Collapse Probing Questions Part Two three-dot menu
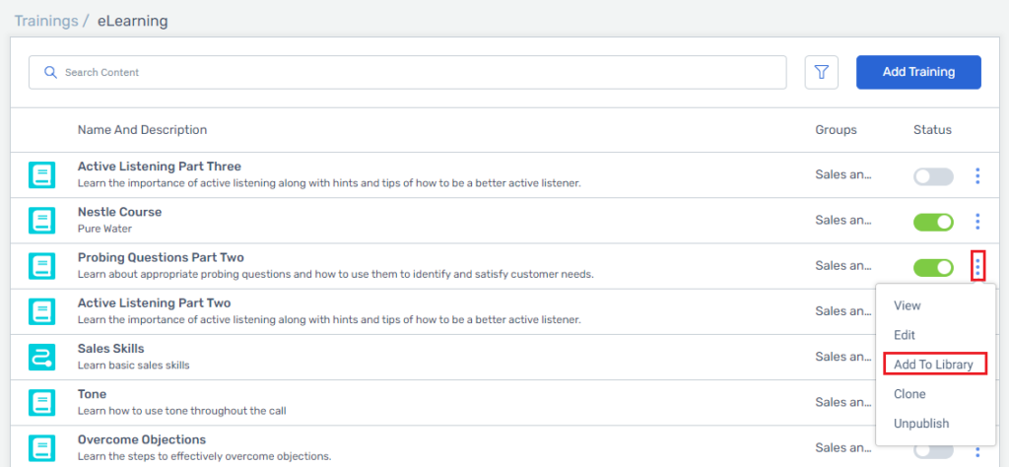The height and width of the screenshot is (467, 1009). click(977, 266)
